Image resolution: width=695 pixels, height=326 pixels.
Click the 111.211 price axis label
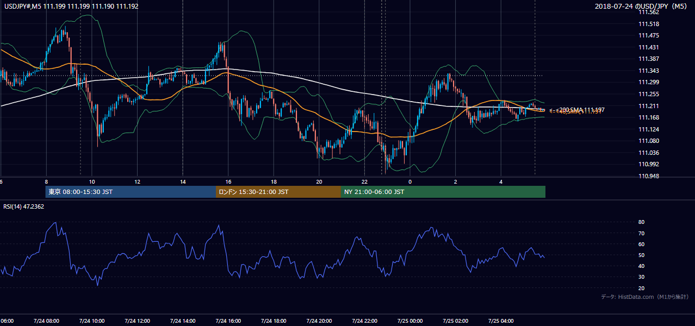pyautogui.click(x=649, y=106)
